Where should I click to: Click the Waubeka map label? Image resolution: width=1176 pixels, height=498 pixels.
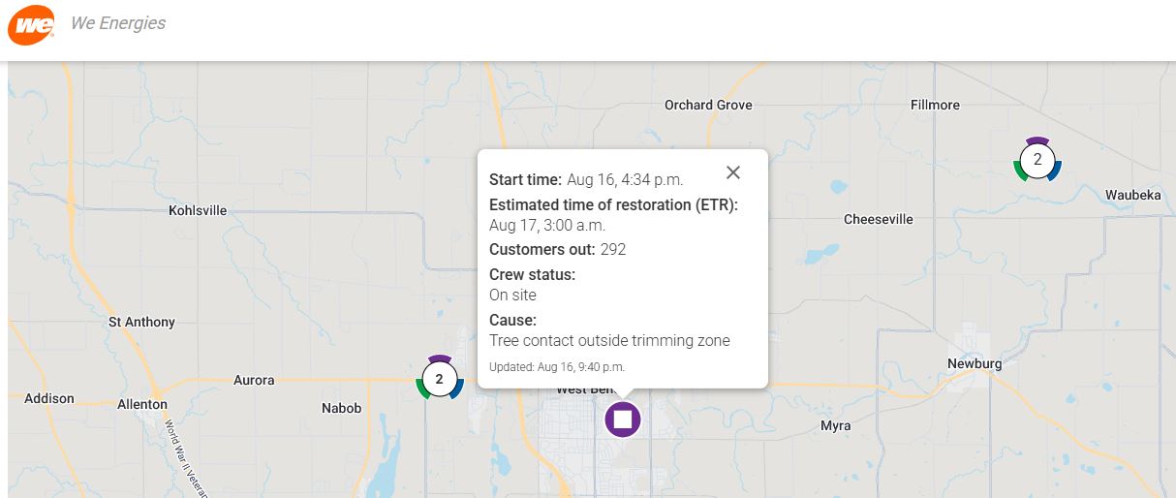[1132, 196]
